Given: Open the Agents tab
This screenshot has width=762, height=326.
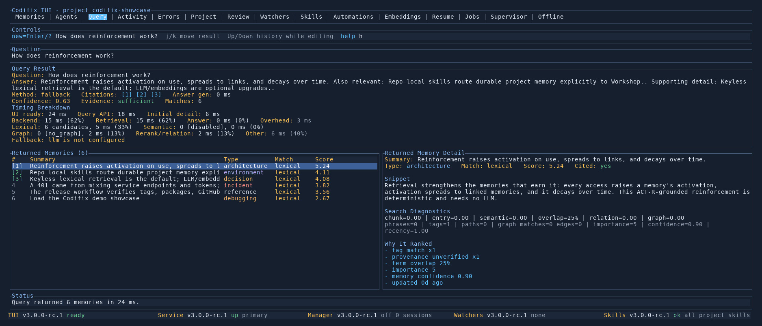Looking at the screenshot, I should 66,17.
